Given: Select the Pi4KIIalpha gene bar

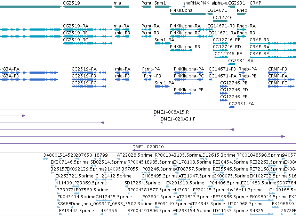Looking at the screenshot, I should [188, 14].
